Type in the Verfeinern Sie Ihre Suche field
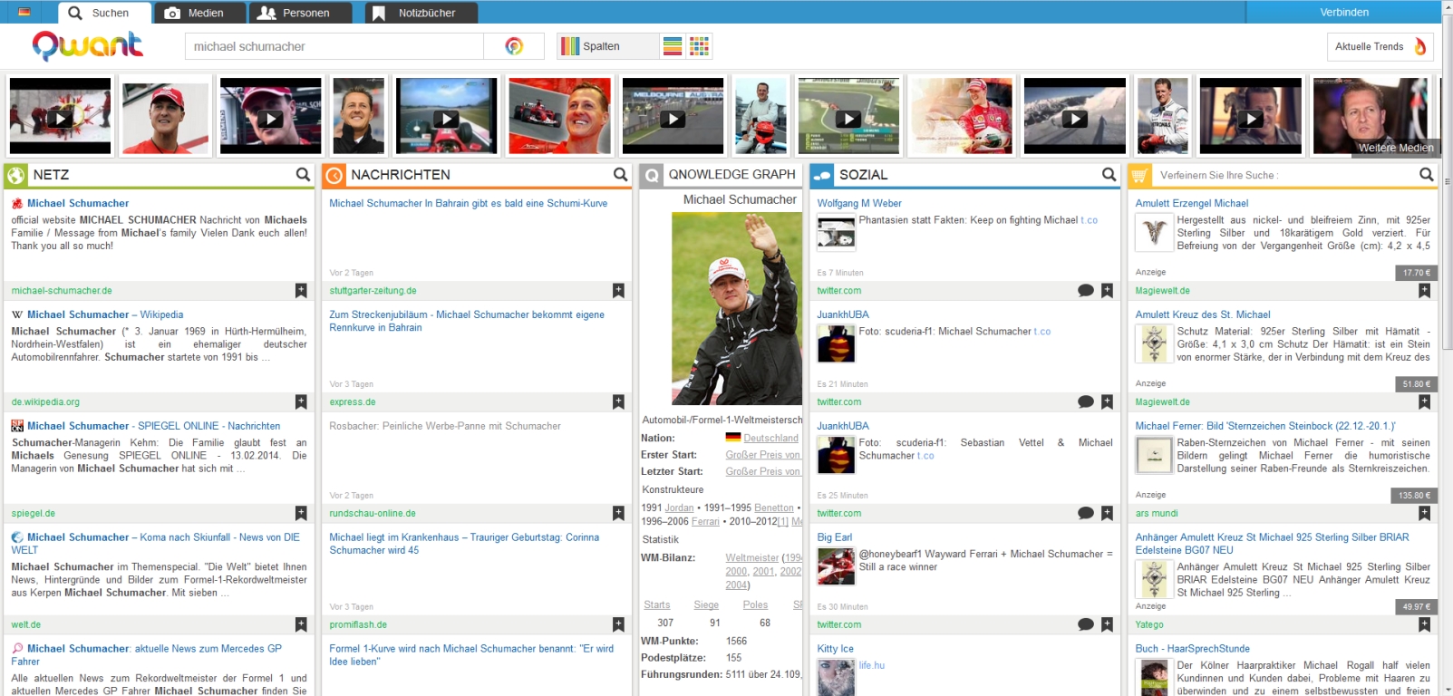This screenshot has height=696, width=1453. (x=1285, y=175)
